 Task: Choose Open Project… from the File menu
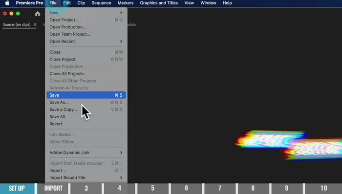(86, 20)
